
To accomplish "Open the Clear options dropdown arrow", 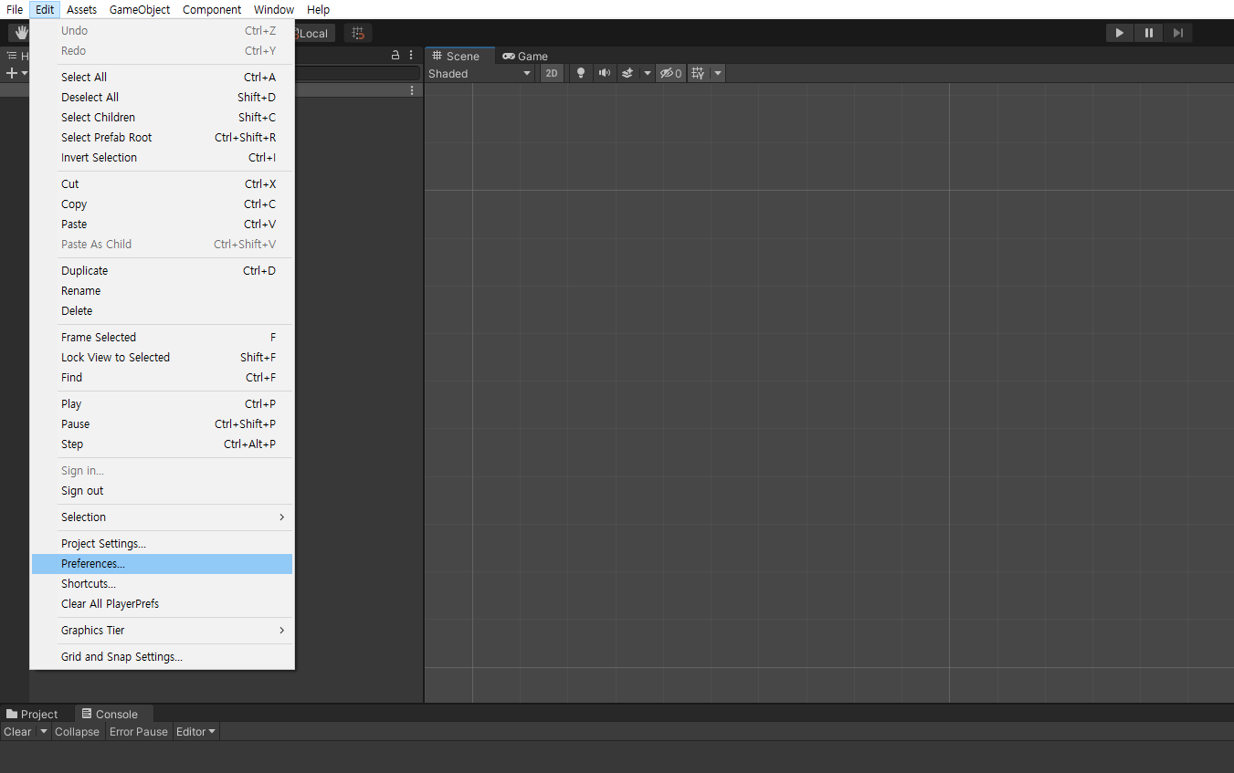I will 43,731.
